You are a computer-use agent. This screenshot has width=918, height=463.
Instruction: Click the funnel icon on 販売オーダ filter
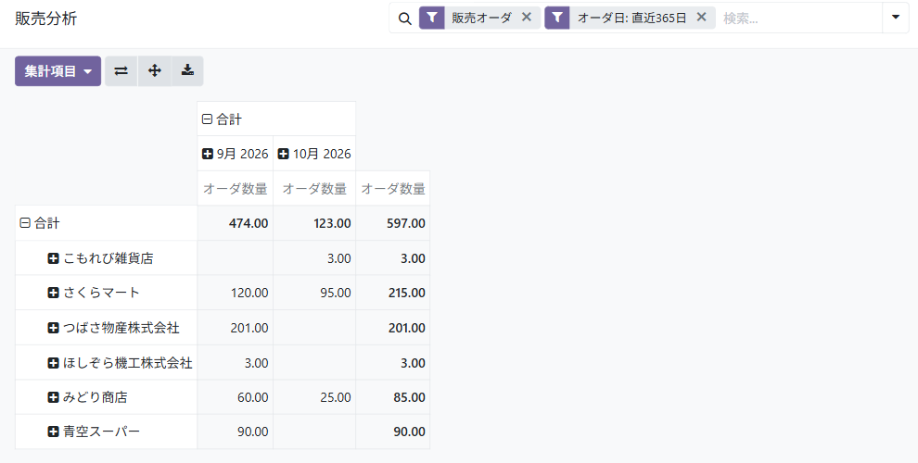(x=432, y=19)
